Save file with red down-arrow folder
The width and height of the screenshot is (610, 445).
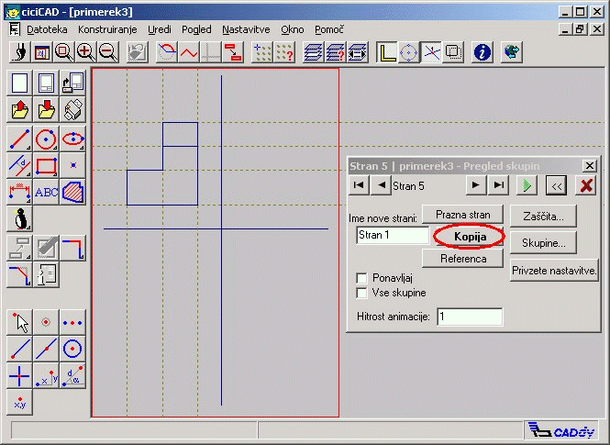pyautogui.click(x=46, y=109)
